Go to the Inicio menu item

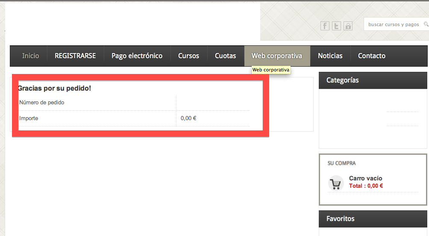(x=31, y=56)
